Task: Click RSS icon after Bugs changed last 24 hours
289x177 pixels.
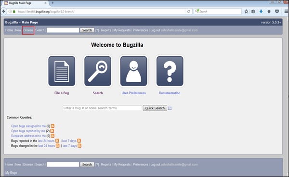Action: coord(57,146)
